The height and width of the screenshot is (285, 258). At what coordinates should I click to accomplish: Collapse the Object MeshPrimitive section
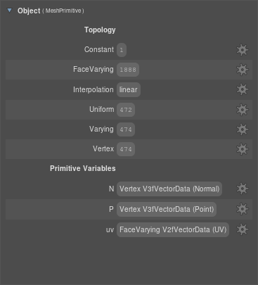[x=9, y=11]
